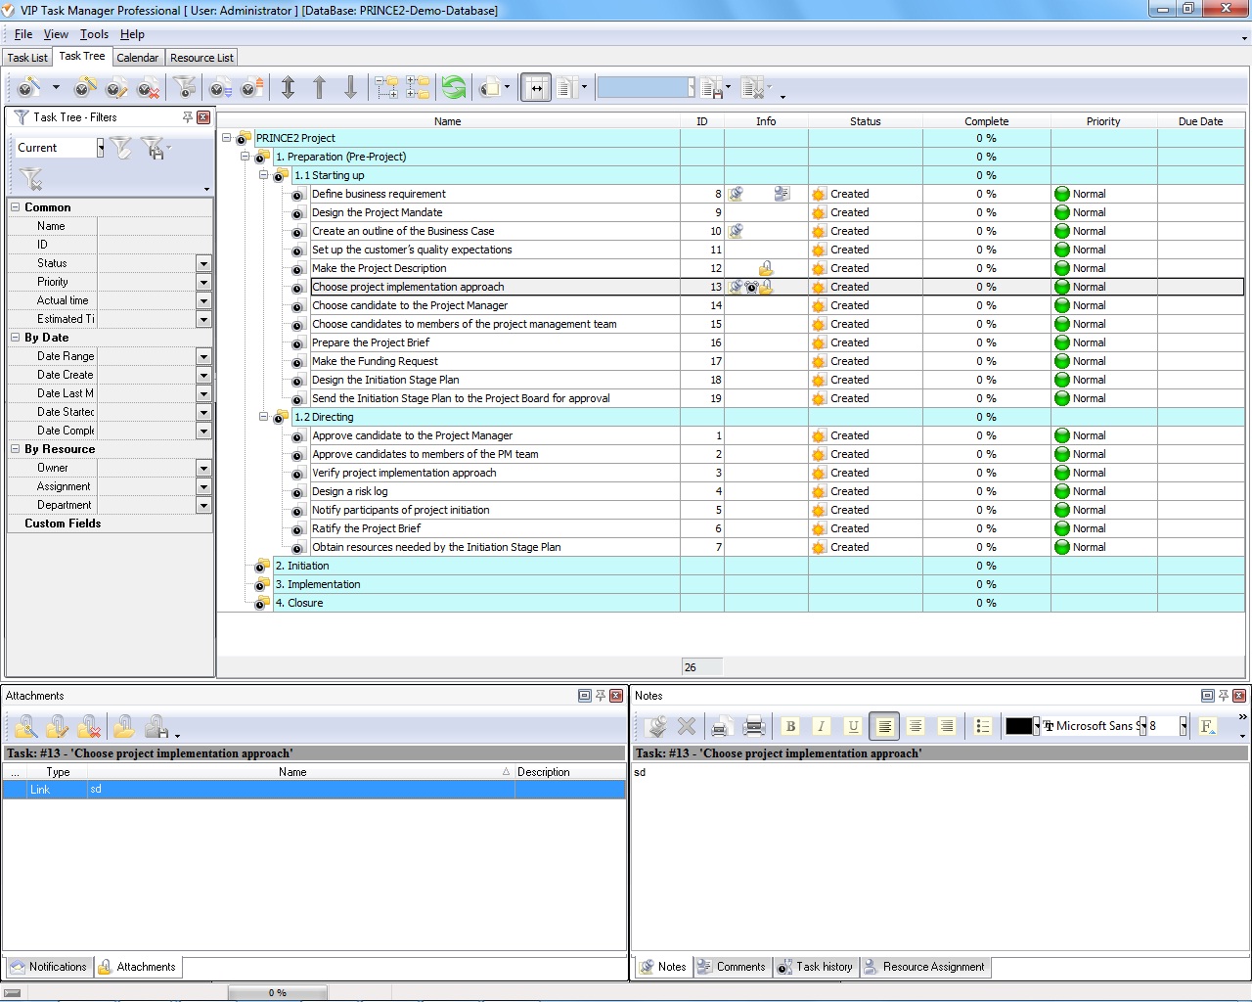
Task: Open the Priority filter dropdown
Action: pos(203,282)
